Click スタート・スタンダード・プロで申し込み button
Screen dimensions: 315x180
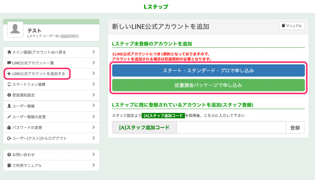coord(208,71)
